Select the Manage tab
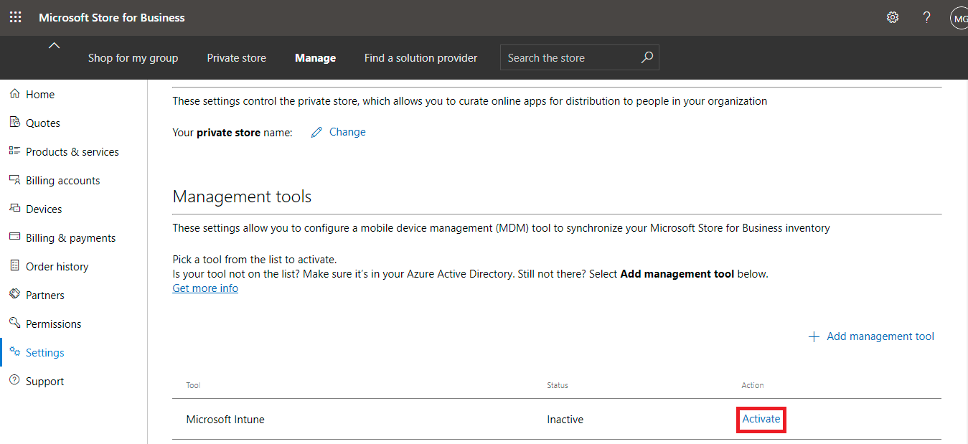The width and height of the screenshot is (968, 444). click(x=315, y=58)
